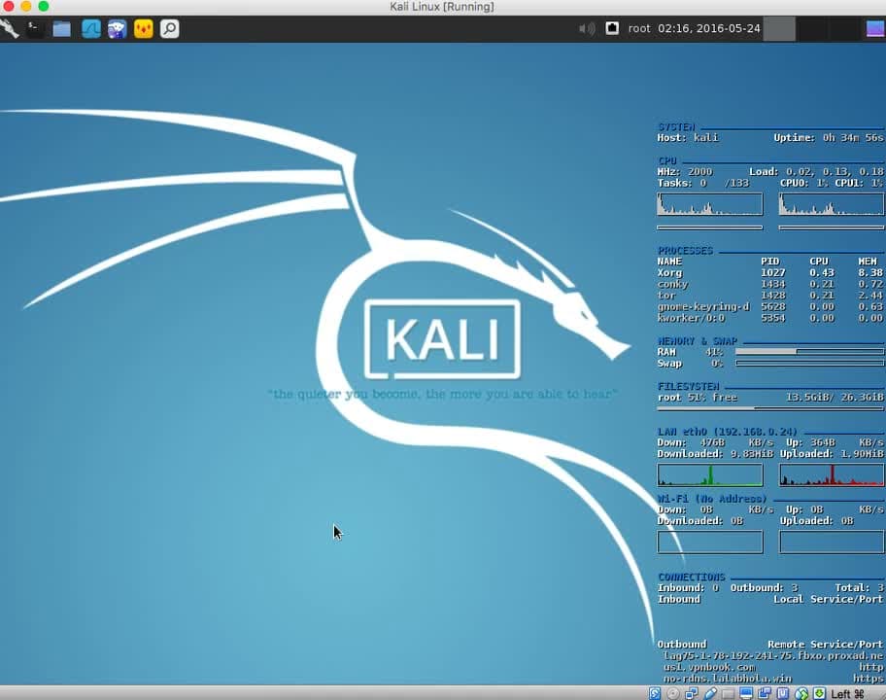The height and width of the screenshot is (700, 886).
Task: Click the 'kworker/0:0' process row
Action: [770, 318]
